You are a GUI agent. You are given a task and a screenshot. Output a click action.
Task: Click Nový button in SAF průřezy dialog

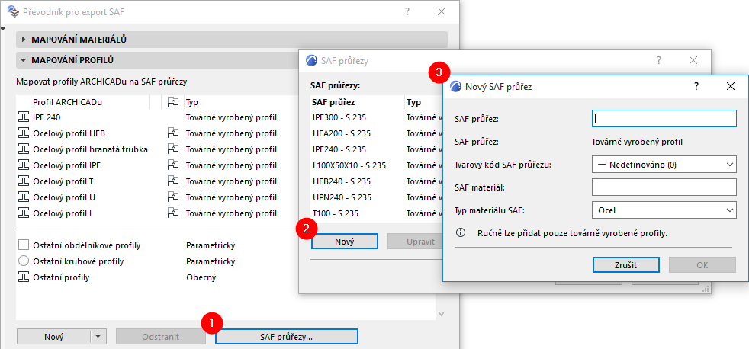345,241
